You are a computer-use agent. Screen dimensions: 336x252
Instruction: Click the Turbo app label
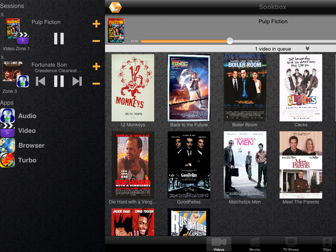click(x=27, y=160)
